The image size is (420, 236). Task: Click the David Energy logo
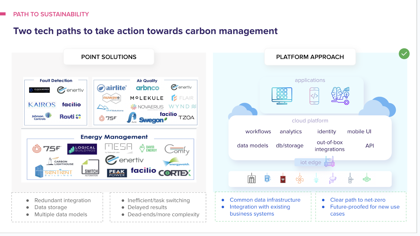coord(148,149)
